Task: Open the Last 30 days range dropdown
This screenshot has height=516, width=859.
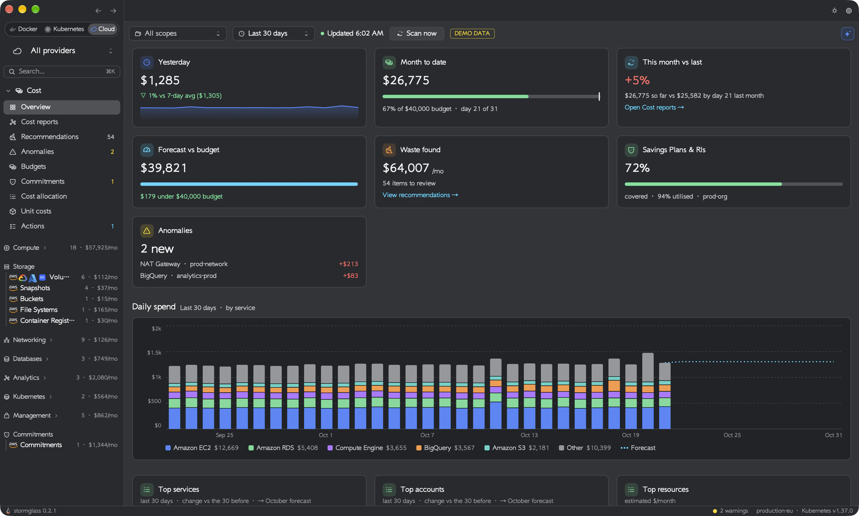Action: coord(273,34)
